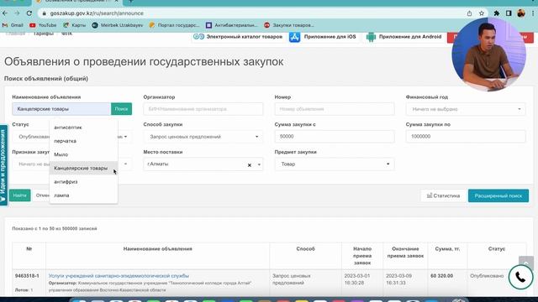
Task: Click the scroll-to-top arrow button
Action: 526,263
